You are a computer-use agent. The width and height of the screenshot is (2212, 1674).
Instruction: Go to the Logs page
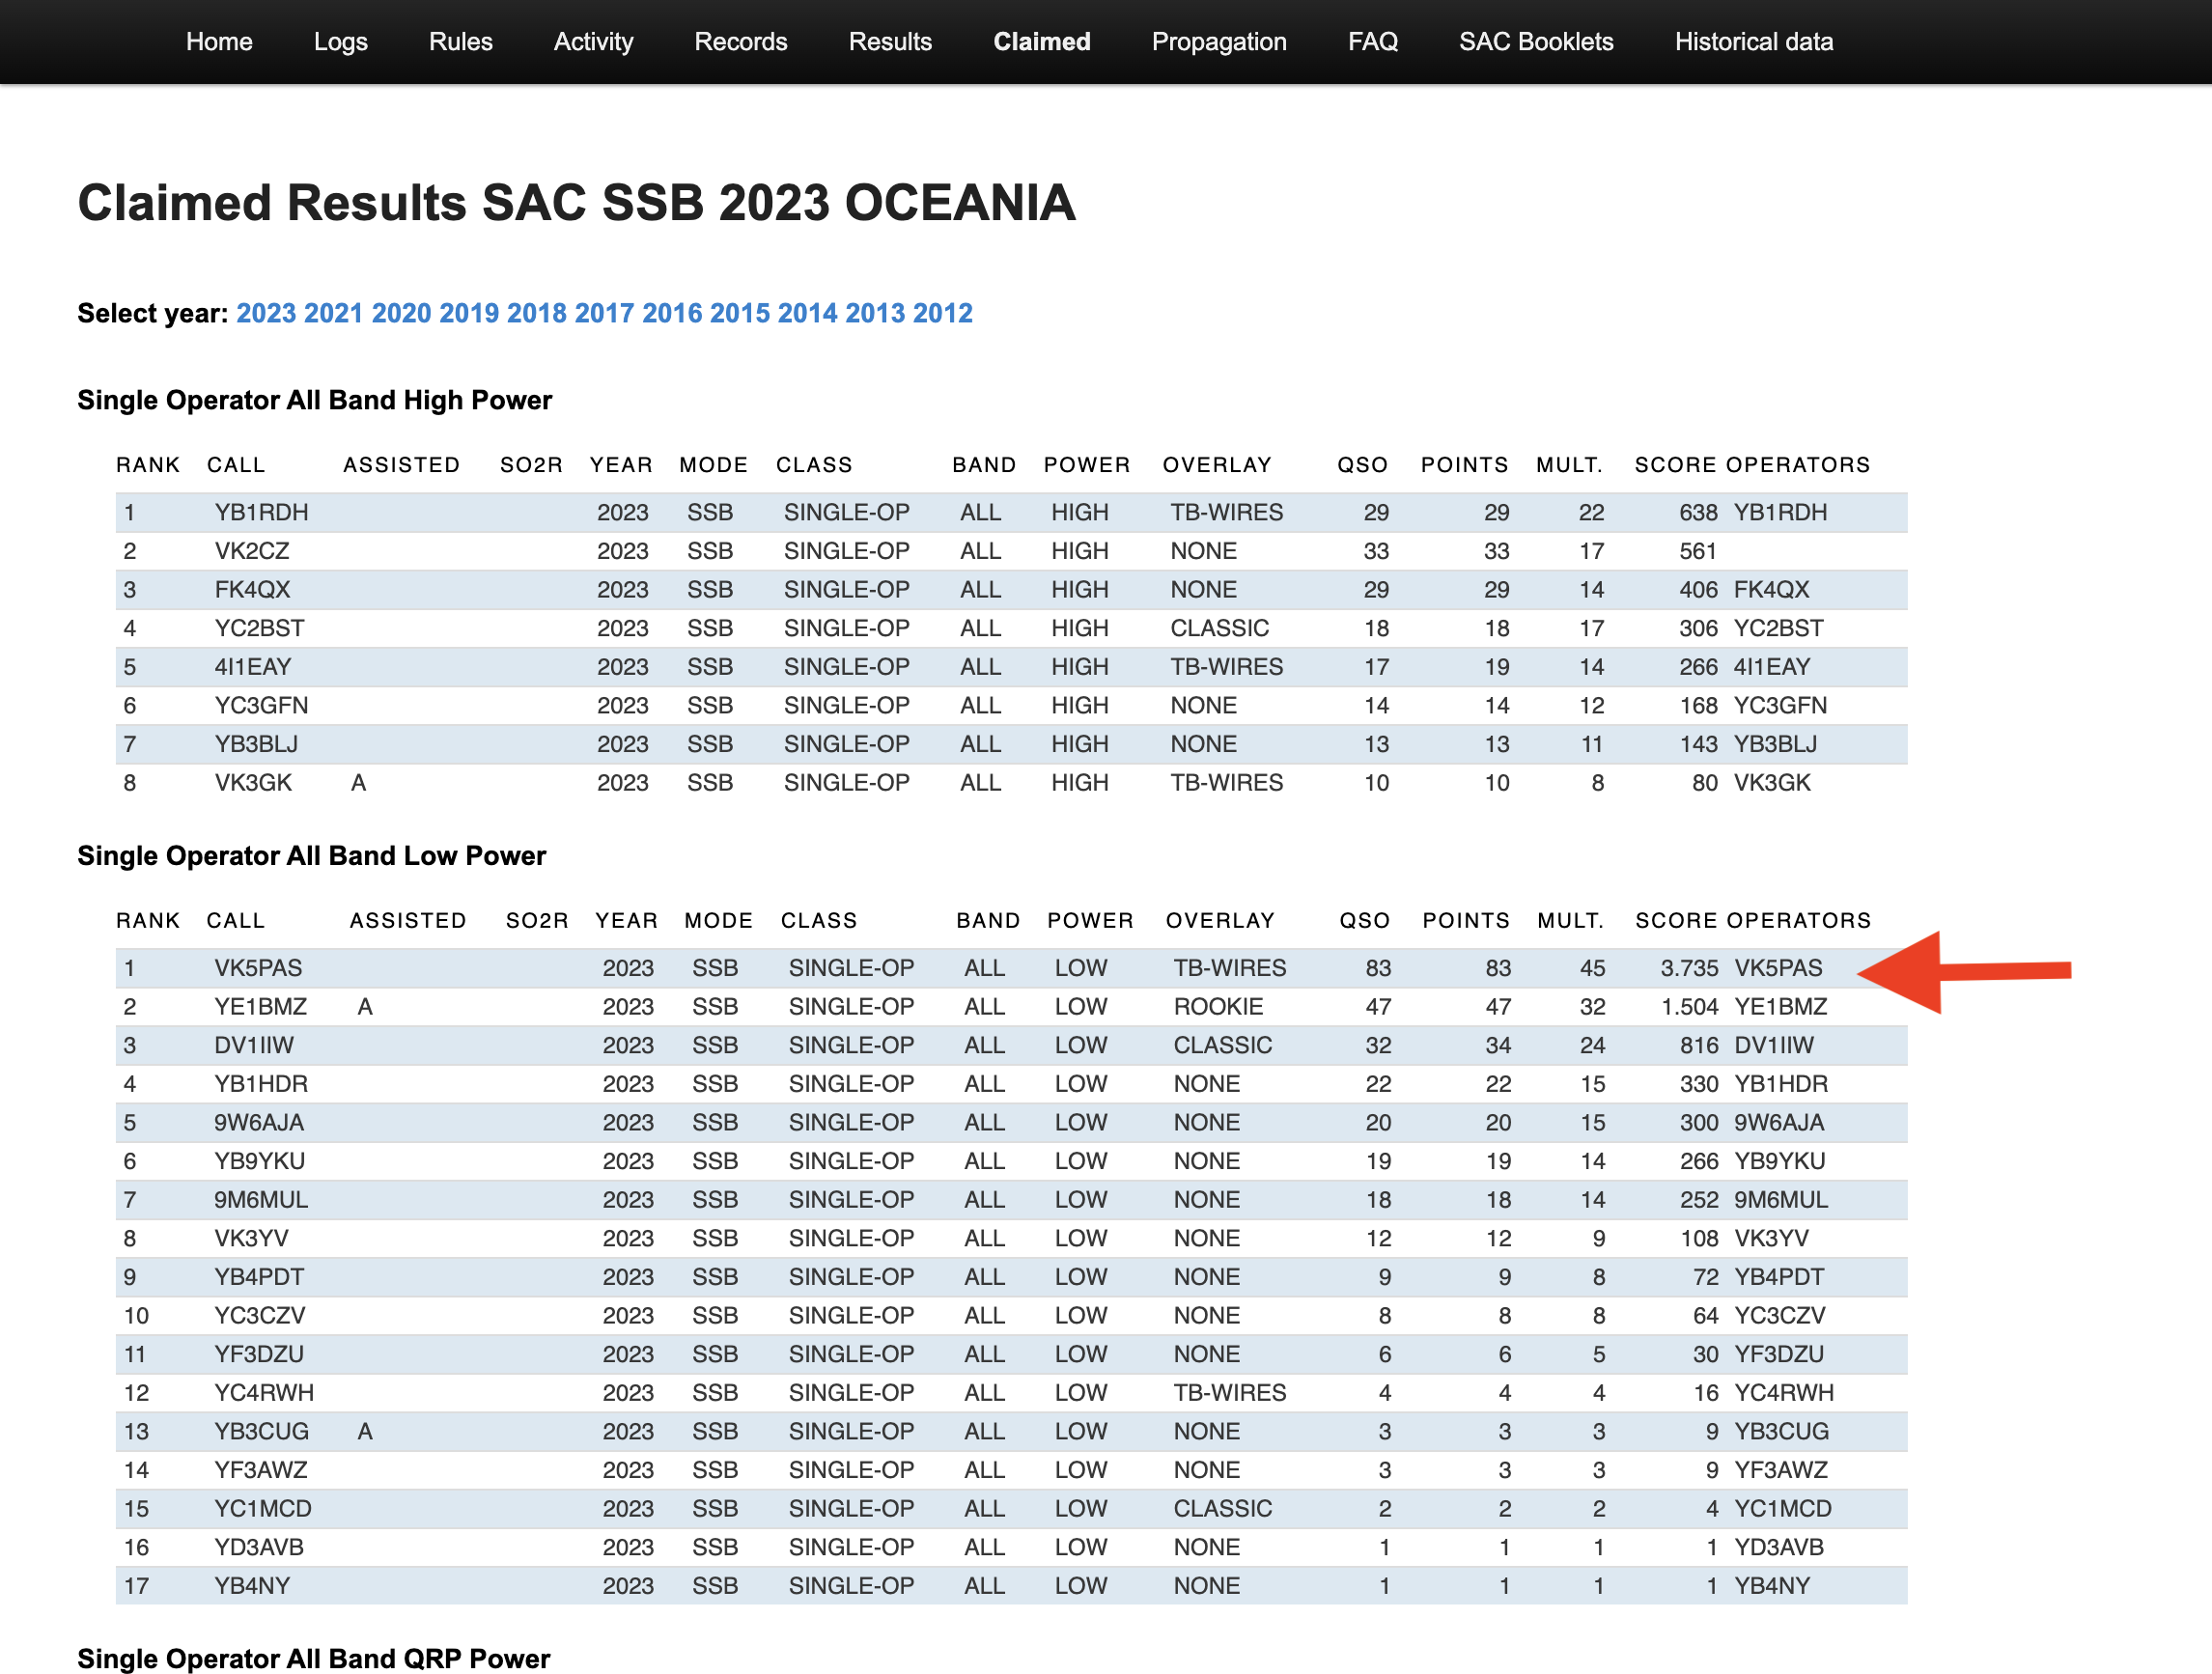(x=340, y=42)
